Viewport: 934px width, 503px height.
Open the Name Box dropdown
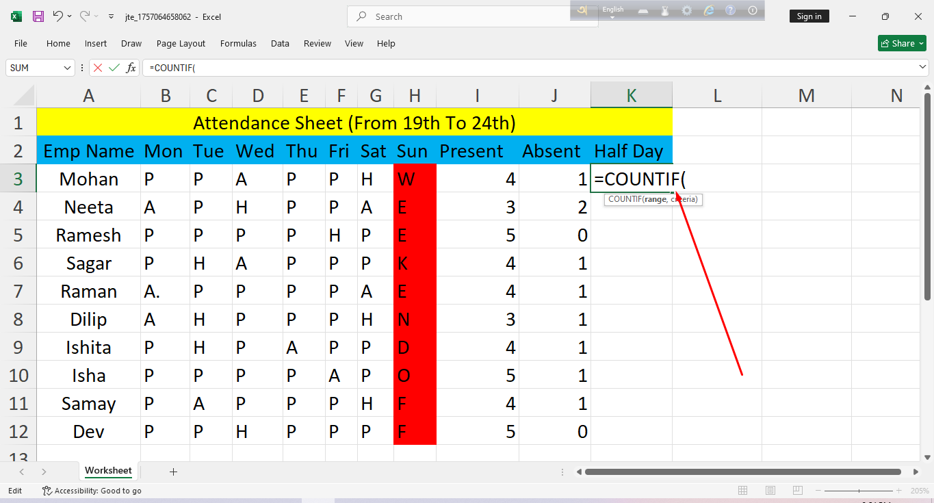(68, 68)
